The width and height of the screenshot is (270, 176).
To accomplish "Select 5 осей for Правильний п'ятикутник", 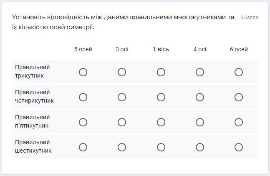I will (83, 122).
